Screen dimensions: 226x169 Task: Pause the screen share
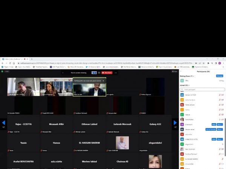click(x=99, y=73)
